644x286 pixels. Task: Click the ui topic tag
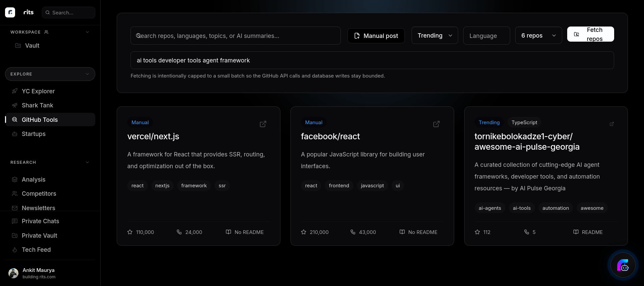point(398,186)
